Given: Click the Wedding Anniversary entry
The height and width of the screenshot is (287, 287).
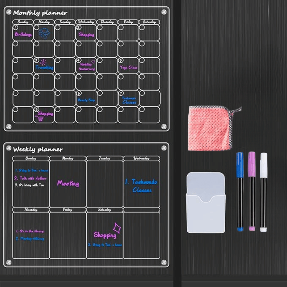Looking at the screenshot, I should tap(87, 67).
